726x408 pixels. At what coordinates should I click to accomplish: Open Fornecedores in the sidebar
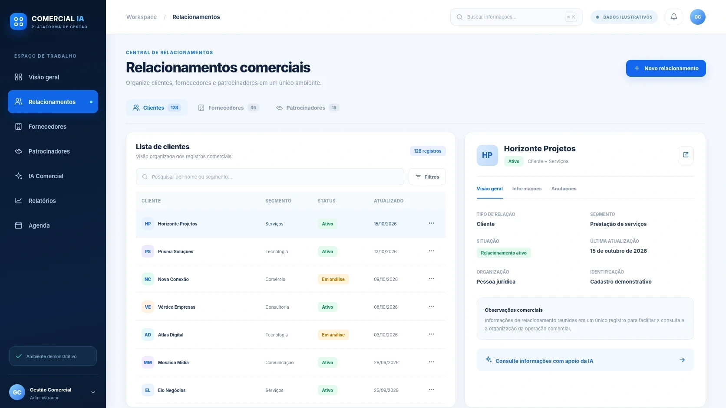click(53, 127)
